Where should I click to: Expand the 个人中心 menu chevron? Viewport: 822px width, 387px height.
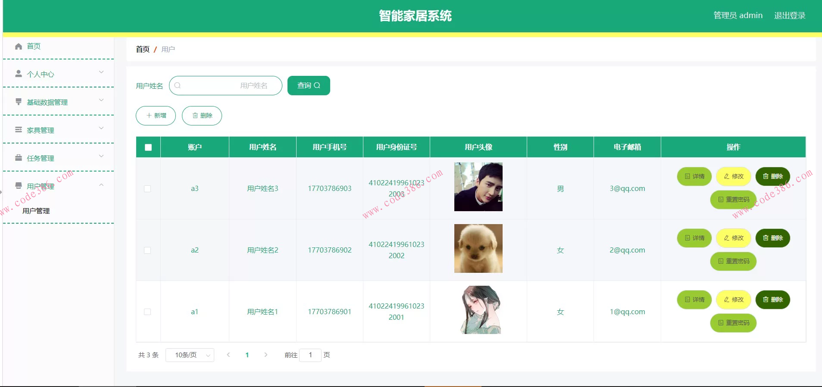pyautogui.click(x=101, y=72)
